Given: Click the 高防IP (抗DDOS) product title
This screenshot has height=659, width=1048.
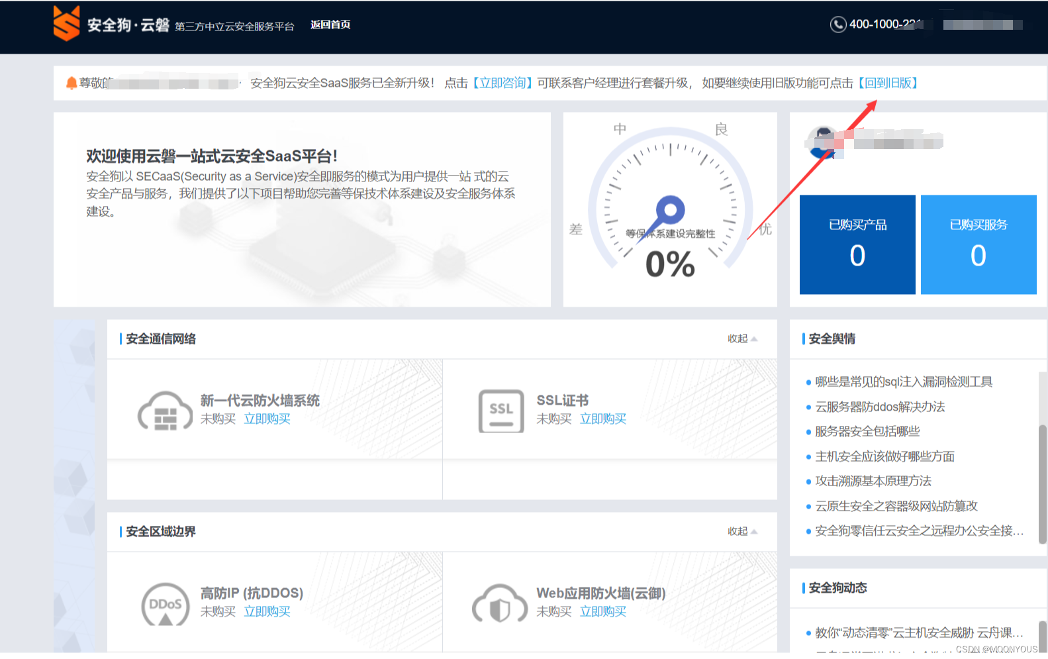Looking at the screenshot, I should [x=252, y=593].
